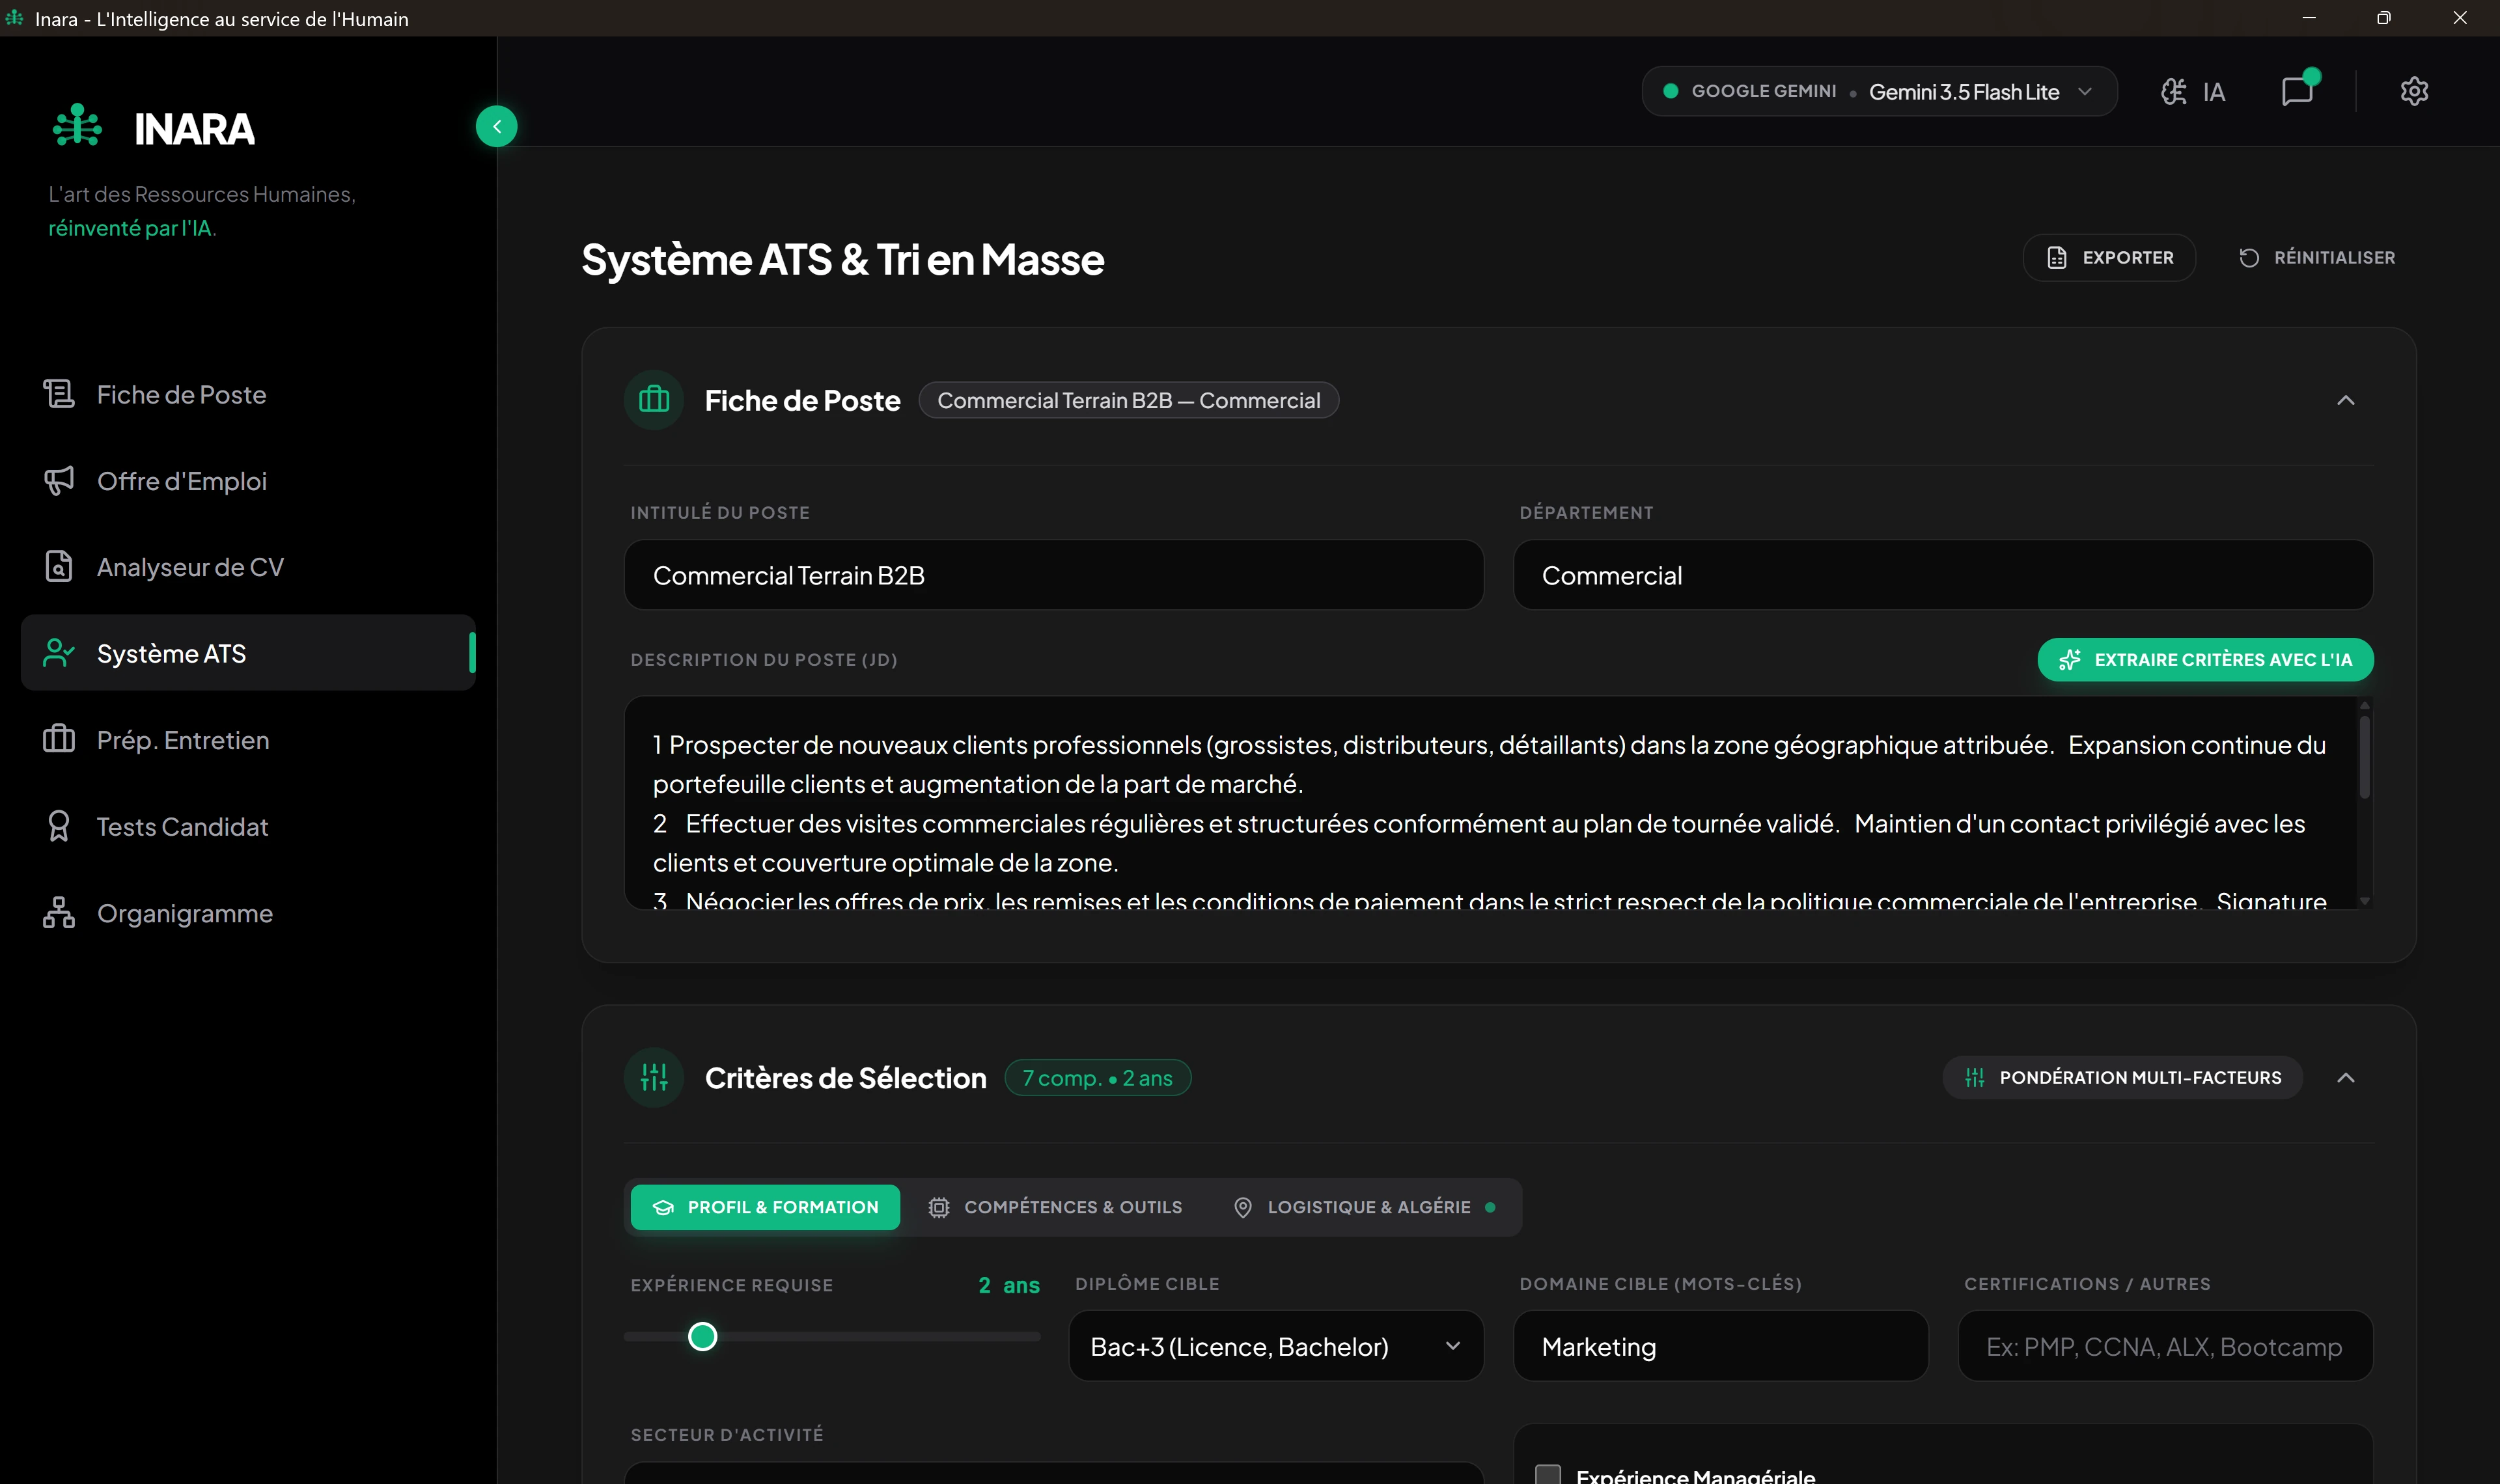Click the '2 ans' experience value
This screenshot has height=1484, width=2500.
tap(1009, 1285)
